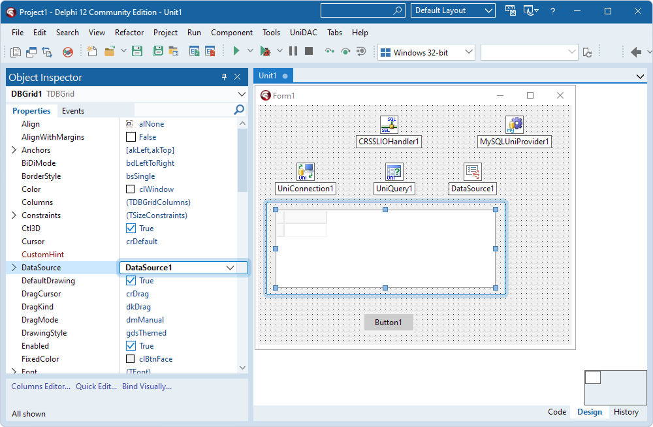Toggle the DefaultDrawing True checkbox
The height and width of the screenshot is (427, 653).
coord(131,280)
